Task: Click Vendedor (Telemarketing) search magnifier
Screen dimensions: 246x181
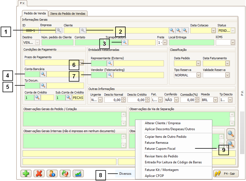Action: (110, 75)
